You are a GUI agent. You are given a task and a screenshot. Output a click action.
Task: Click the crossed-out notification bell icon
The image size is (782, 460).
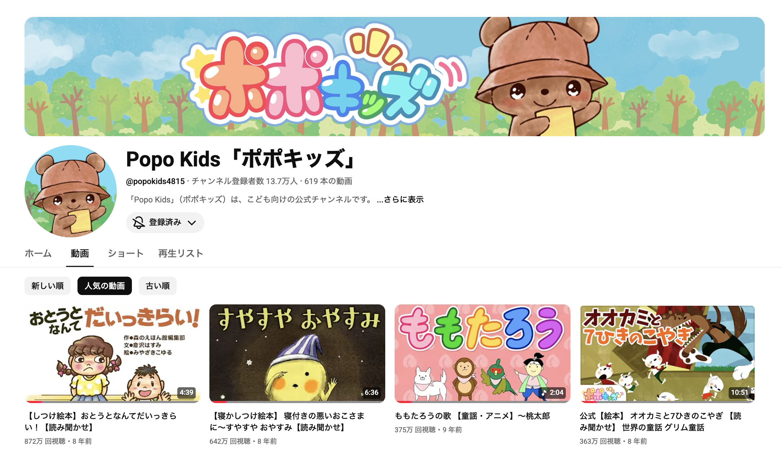[x=139, y=223]
